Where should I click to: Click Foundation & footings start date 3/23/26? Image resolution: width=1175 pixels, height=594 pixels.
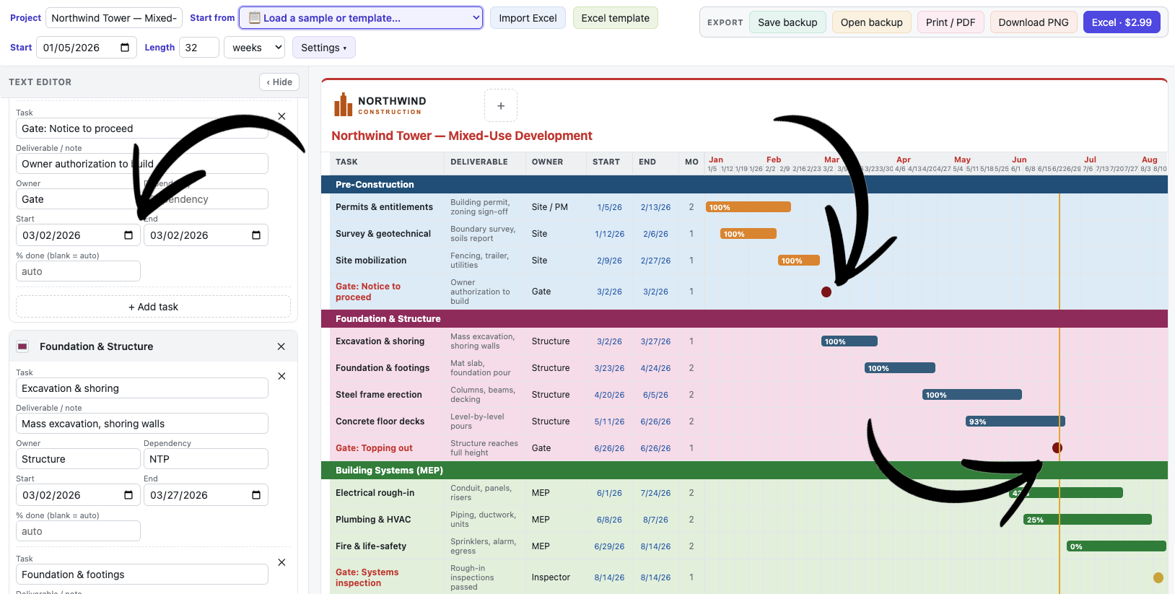pos(609,368)
